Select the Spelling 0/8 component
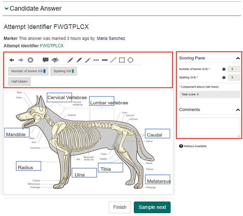The width and height of the screenshot is (243, 216). pyautogui.click(x=64, y=71)
